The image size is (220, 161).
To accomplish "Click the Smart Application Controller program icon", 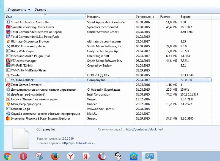I will [x=8, y=22].
